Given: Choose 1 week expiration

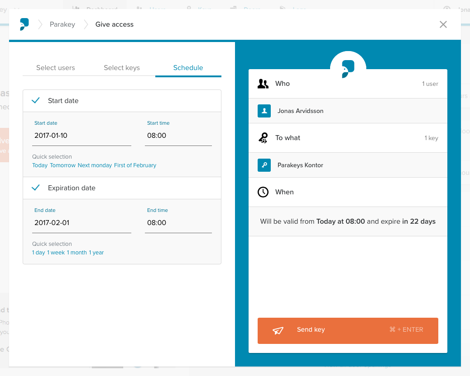Looking at the screenshot, I should coord(56,253).
